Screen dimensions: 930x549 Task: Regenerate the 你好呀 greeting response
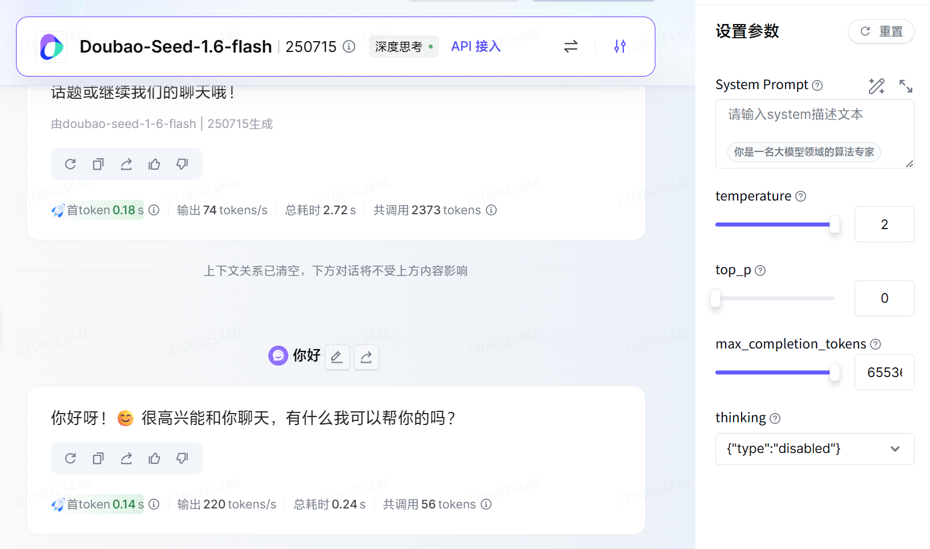click(70, 458)
